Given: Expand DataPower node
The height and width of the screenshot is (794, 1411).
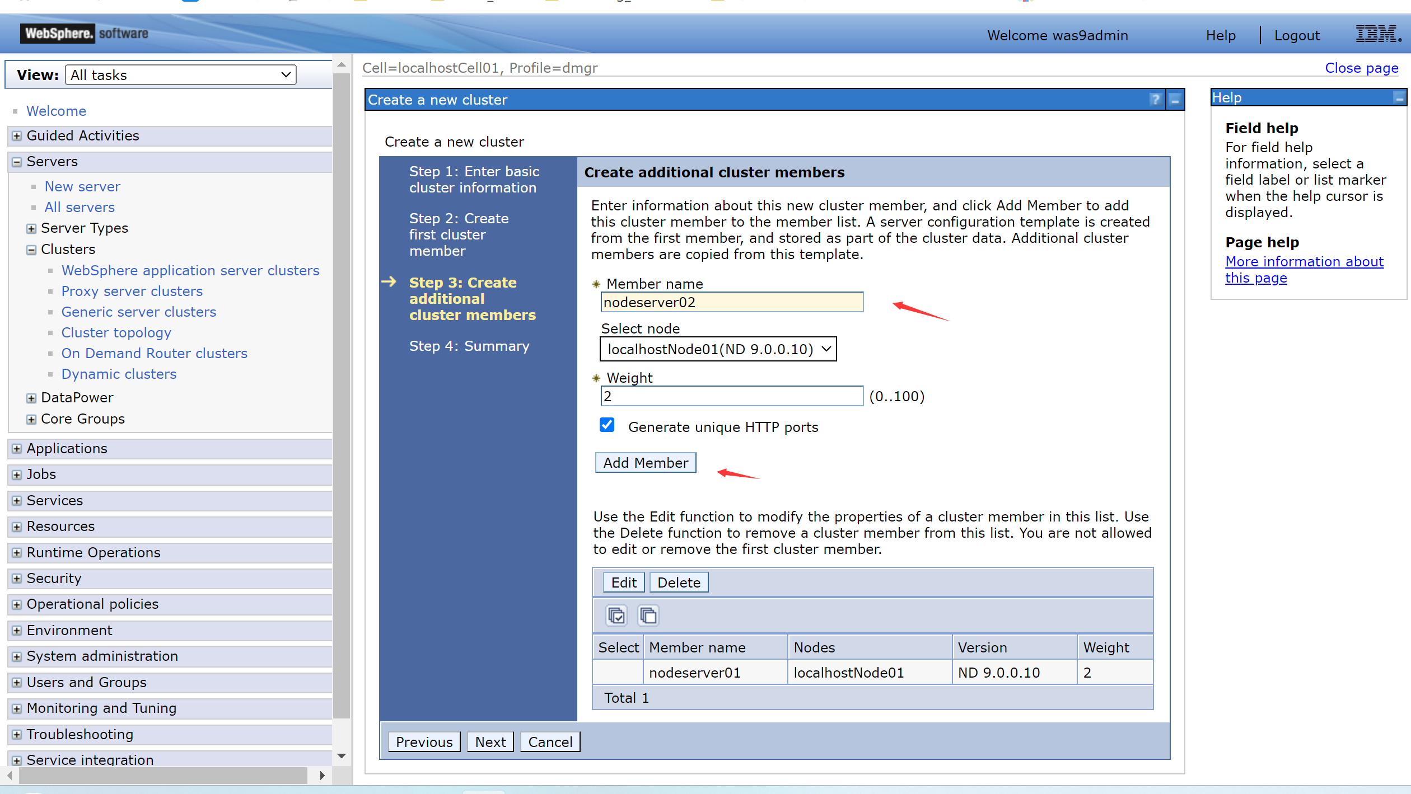Looking at the screenshot, I should tap(31, 398).
